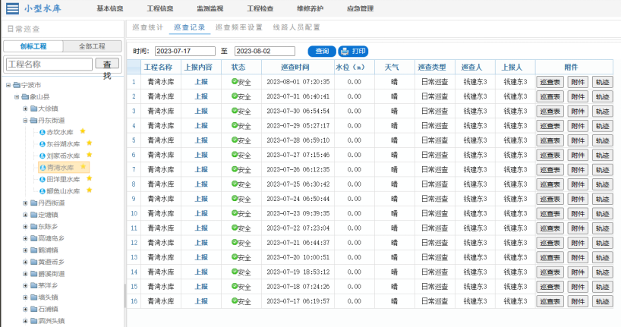Open the 基本信息 menu
The width and height of the screenshot is (621, 327).
110,8
